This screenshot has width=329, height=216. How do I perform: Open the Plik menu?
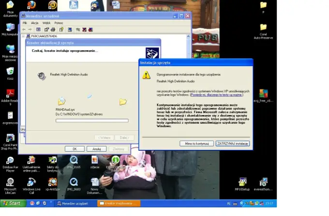[25, 23]
